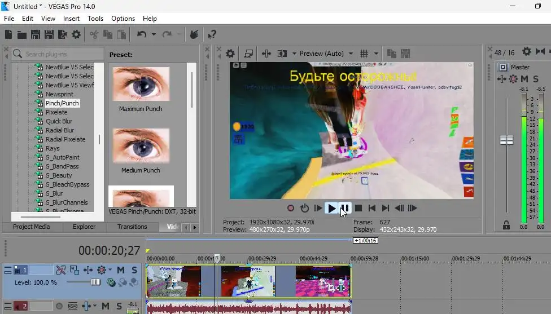Open the Preview (Auto) quality dropdown
This screenshot has width=551, height=314.
pyautogui.click(x=326, y=54)
